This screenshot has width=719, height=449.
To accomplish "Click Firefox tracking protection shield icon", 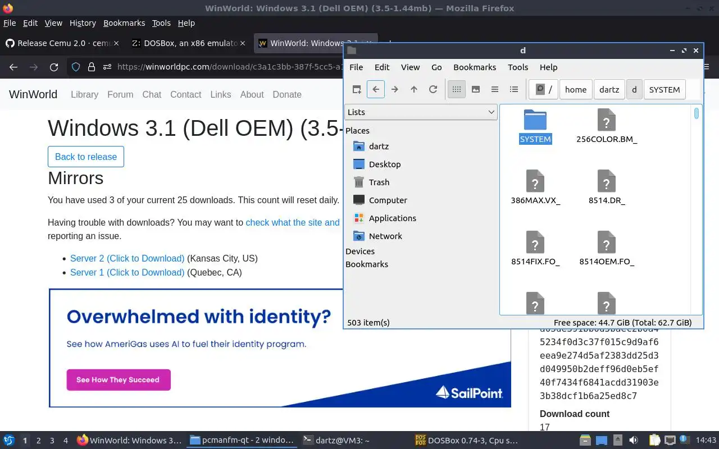I will click(x=76, y=67).
